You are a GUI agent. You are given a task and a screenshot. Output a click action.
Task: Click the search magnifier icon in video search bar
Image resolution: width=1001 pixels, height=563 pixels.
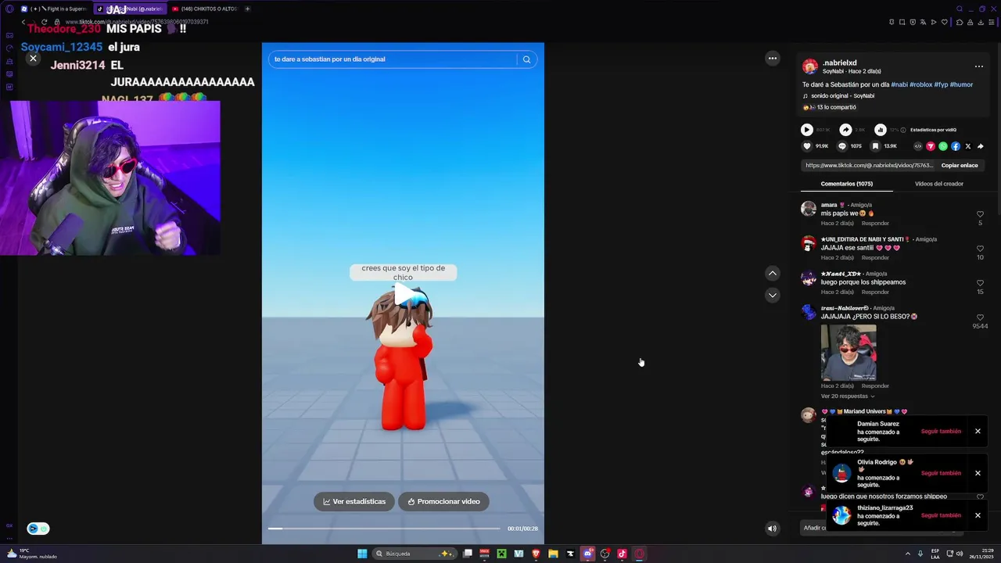click(526, 59)
